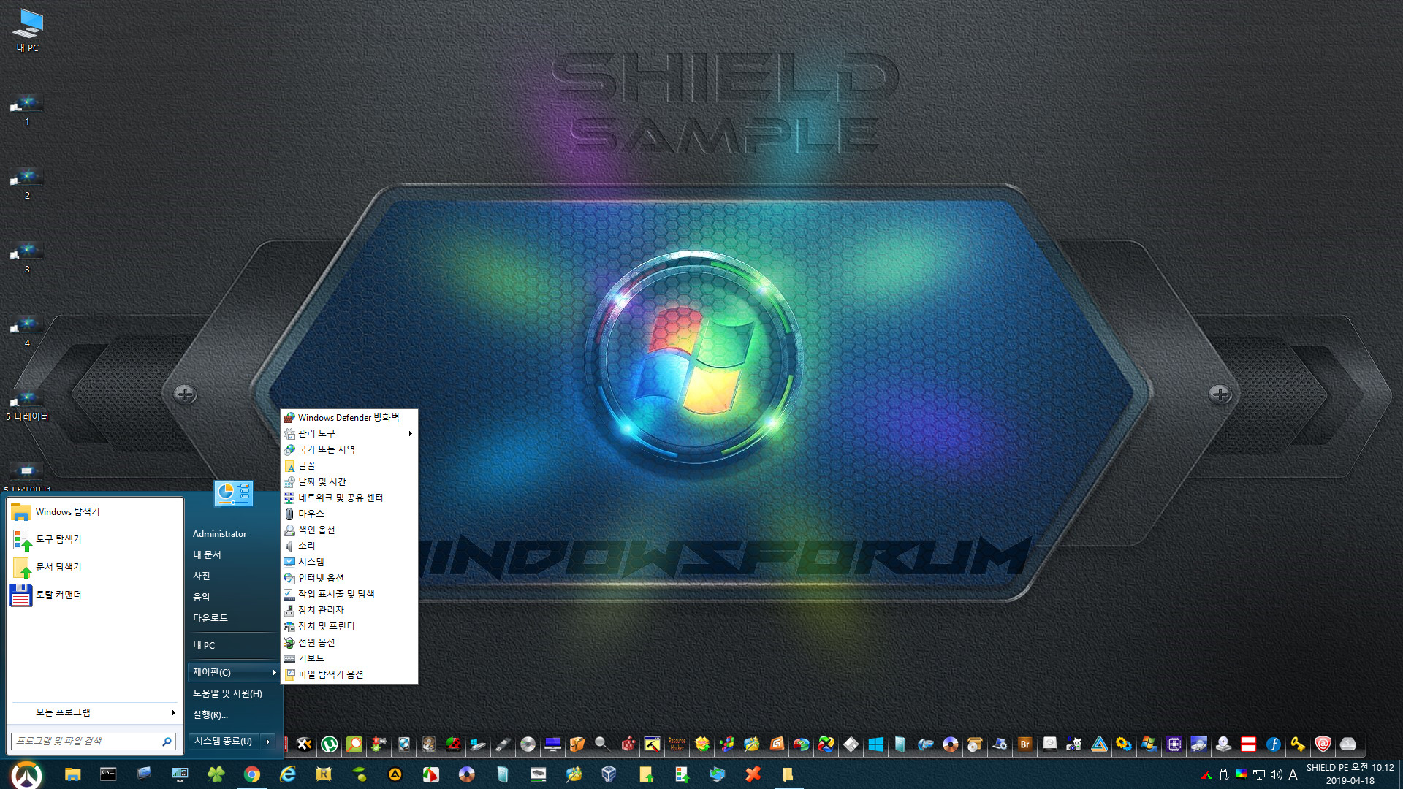Open the red X taskbar icon

click(753, 774)
